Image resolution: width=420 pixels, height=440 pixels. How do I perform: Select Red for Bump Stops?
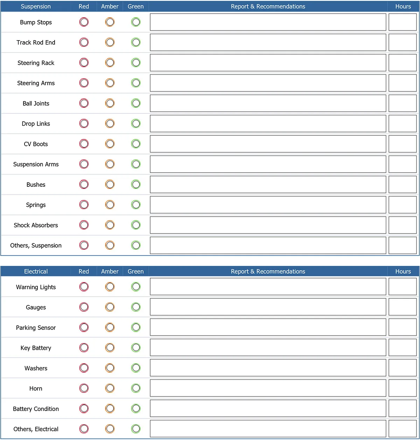click(x=84, y=22)
